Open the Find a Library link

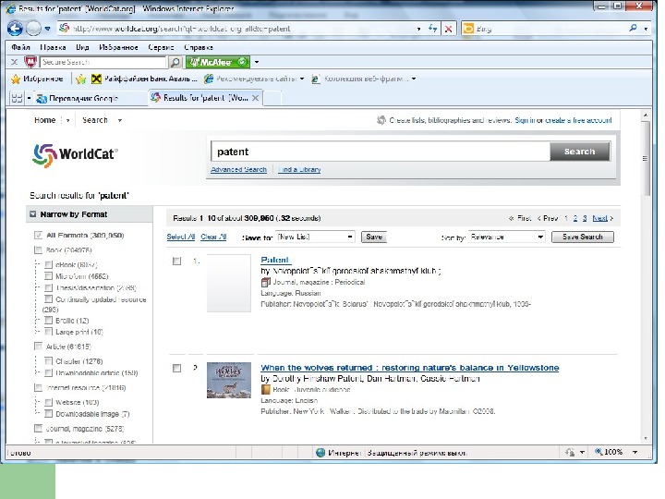tap(299, 170)
